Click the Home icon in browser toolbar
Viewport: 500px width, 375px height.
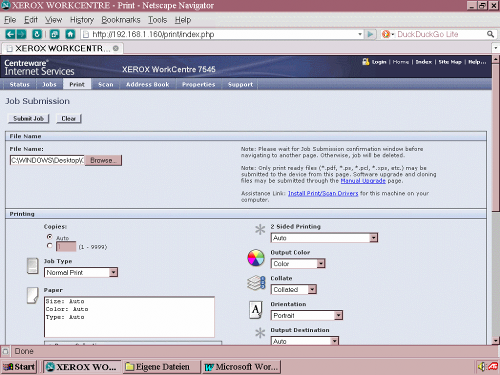(70, 34)
